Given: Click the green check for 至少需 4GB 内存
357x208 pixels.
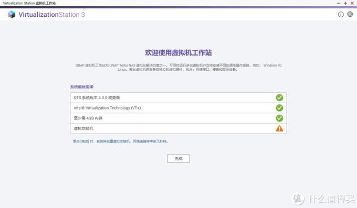Looking at the screenshot, I should [279, 118].
